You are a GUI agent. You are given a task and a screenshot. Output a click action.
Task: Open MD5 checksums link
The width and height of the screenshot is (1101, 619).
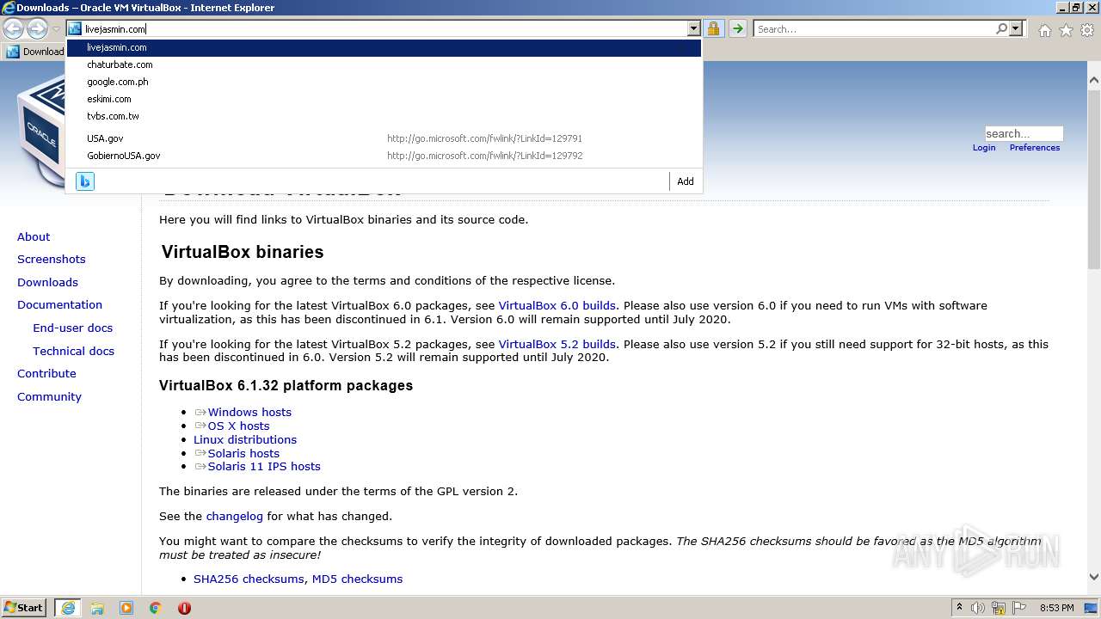pos(357,579)
